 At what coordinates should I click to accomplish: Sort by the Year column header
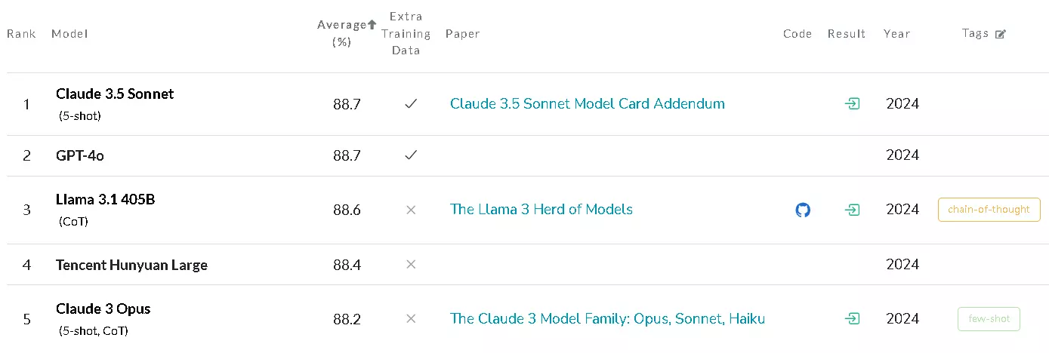click(896, 34)
